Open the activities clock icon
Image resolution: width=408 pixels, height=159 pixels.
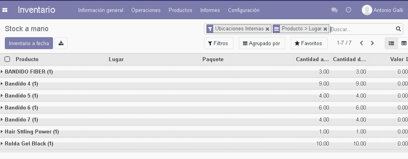pos(349,10)
